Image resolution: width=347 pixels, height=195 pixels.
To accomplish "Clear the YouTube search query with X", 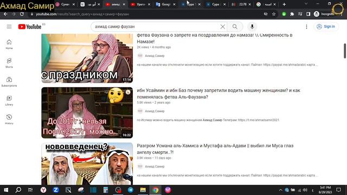I will click(223, 27).
